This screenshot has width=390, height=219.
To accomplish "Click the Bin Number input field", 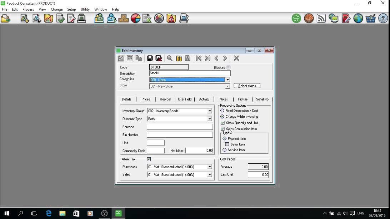I will (180, 135).
